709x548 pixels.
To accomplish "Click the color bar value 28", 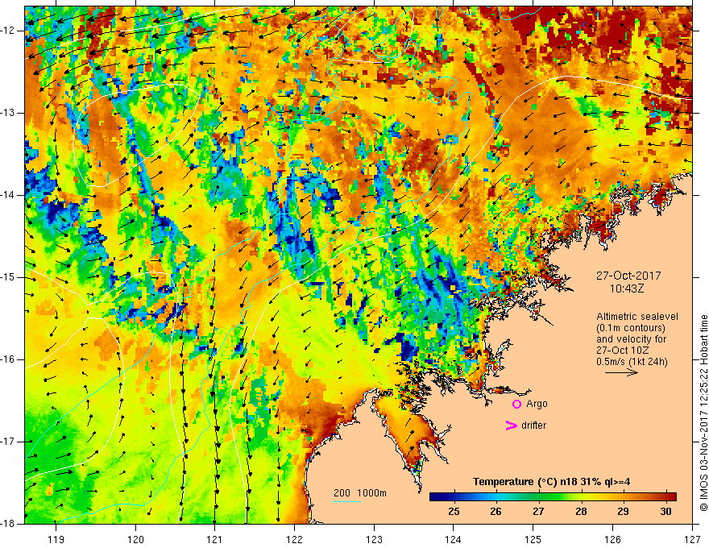I will [x=581, y=511].
